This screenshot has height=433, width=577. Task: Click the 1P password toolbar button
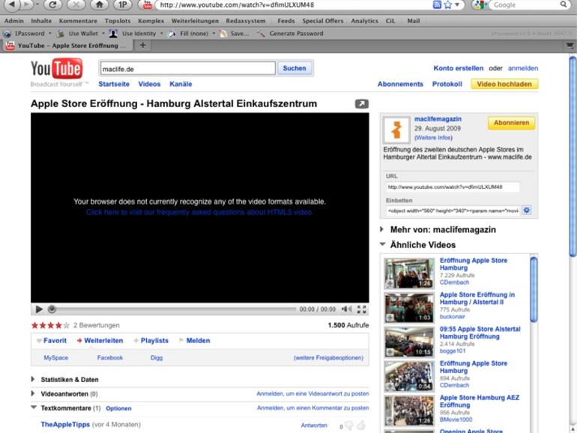[123, 4]
